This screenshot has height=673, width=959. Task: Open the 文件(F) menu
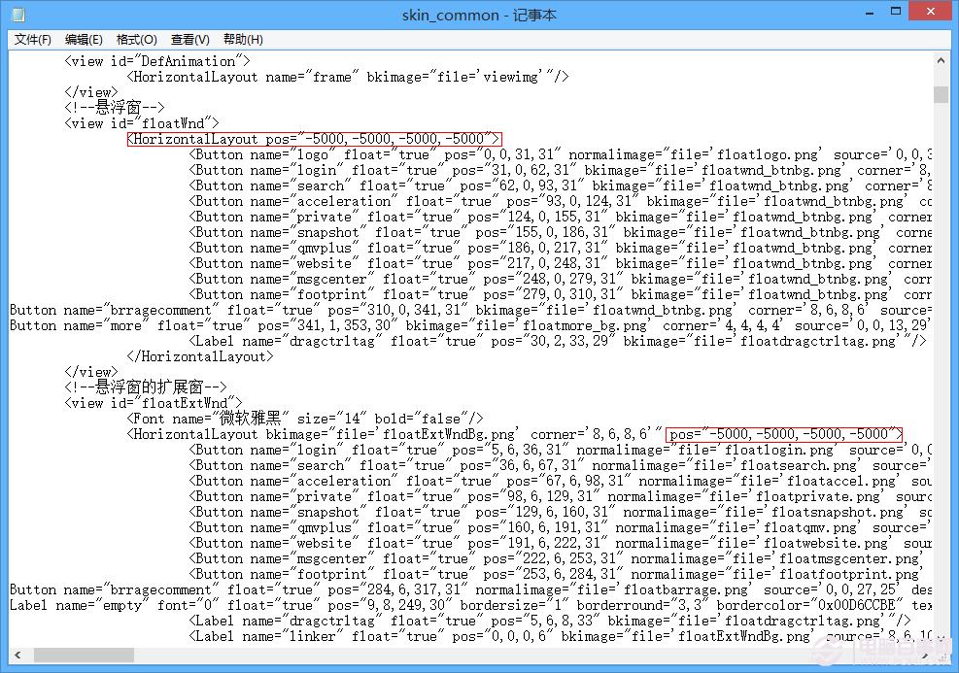pyautogui.click(x=32, y=39)
